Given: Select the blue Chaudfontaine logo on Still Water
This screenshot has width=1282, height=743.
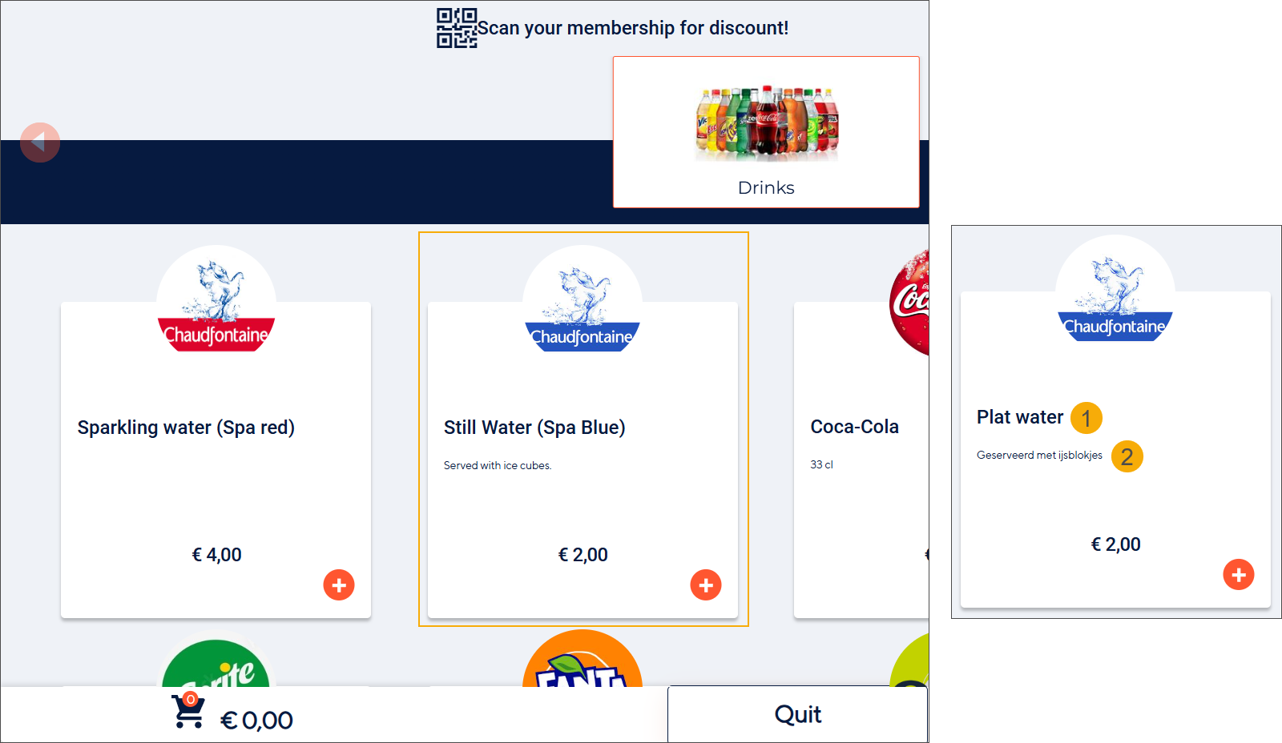Looking at the screenshot, I should 583,304.
